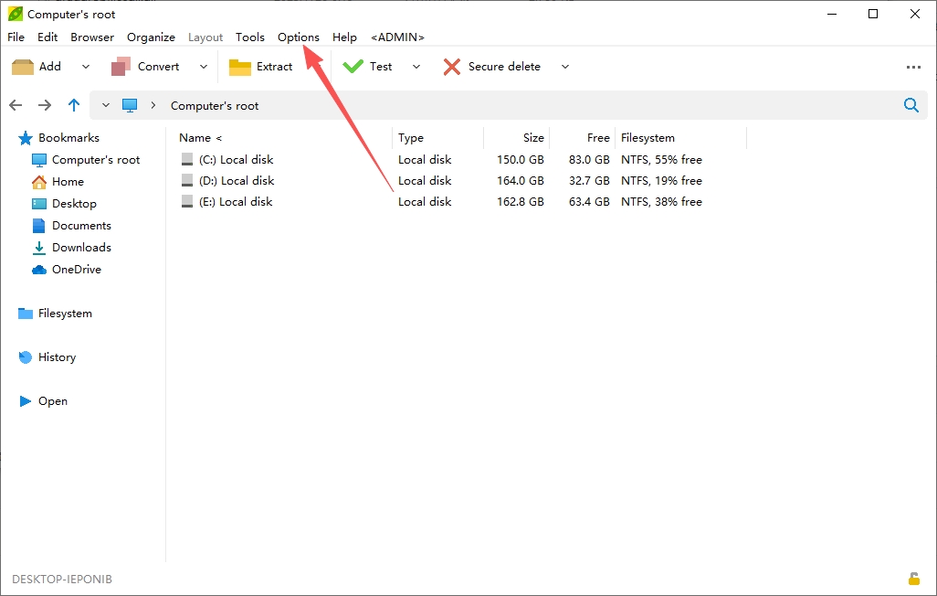Sort by the Size column header

pos(533,138)
